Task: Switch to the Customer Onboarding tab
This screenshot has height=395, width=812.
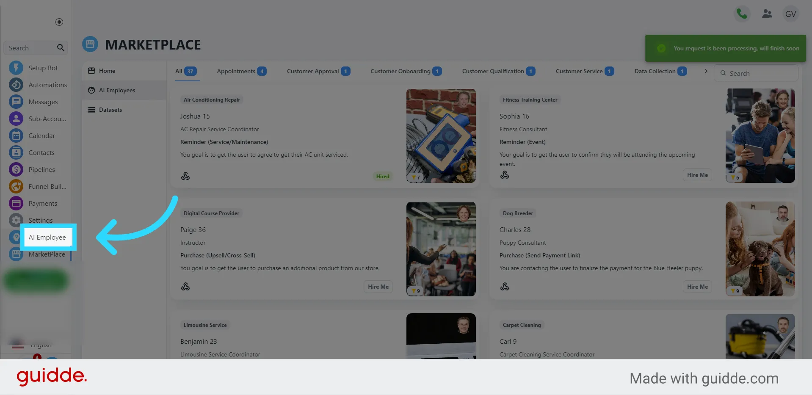Action: [x=406, y=71]
